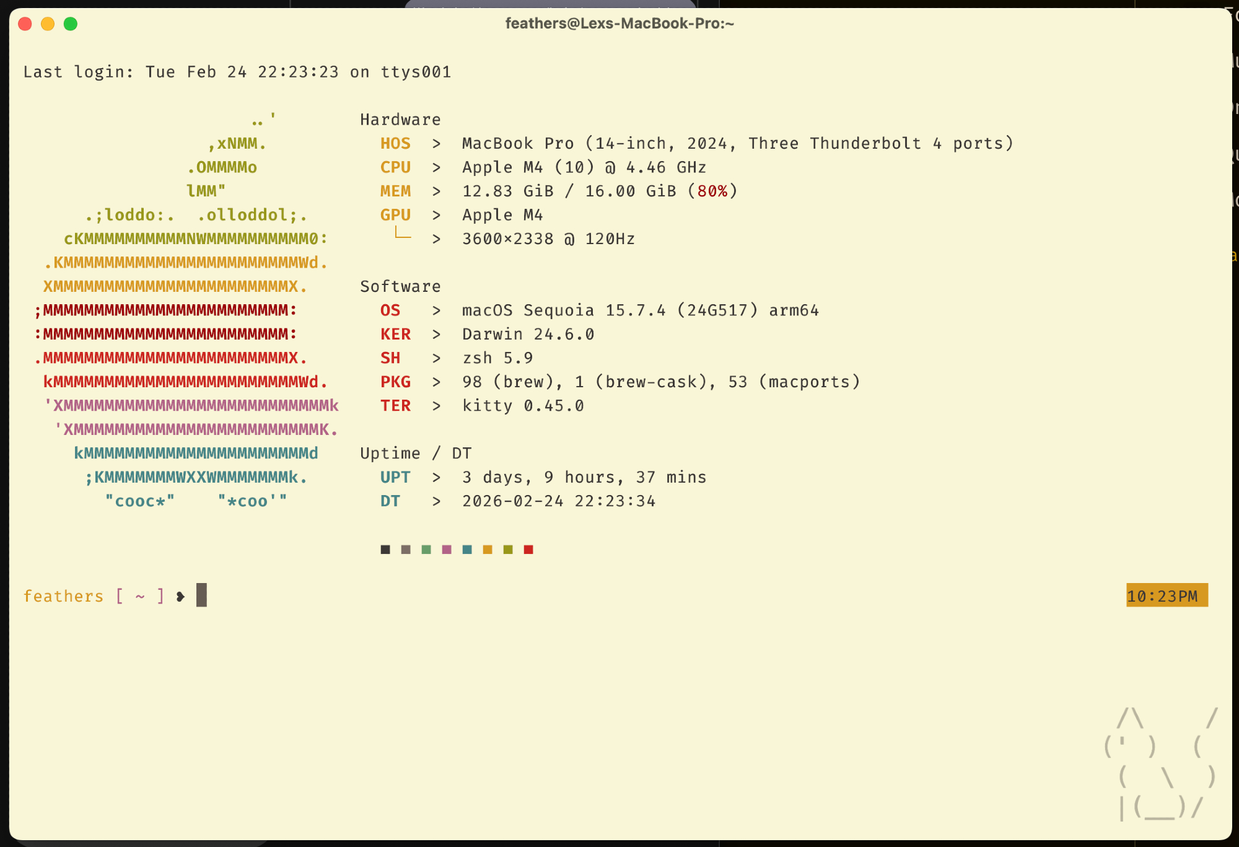The width and height of the screenshot is (1239, 847).
Task: Click the olive color swatch square
Action: click(x=508, y=550)
